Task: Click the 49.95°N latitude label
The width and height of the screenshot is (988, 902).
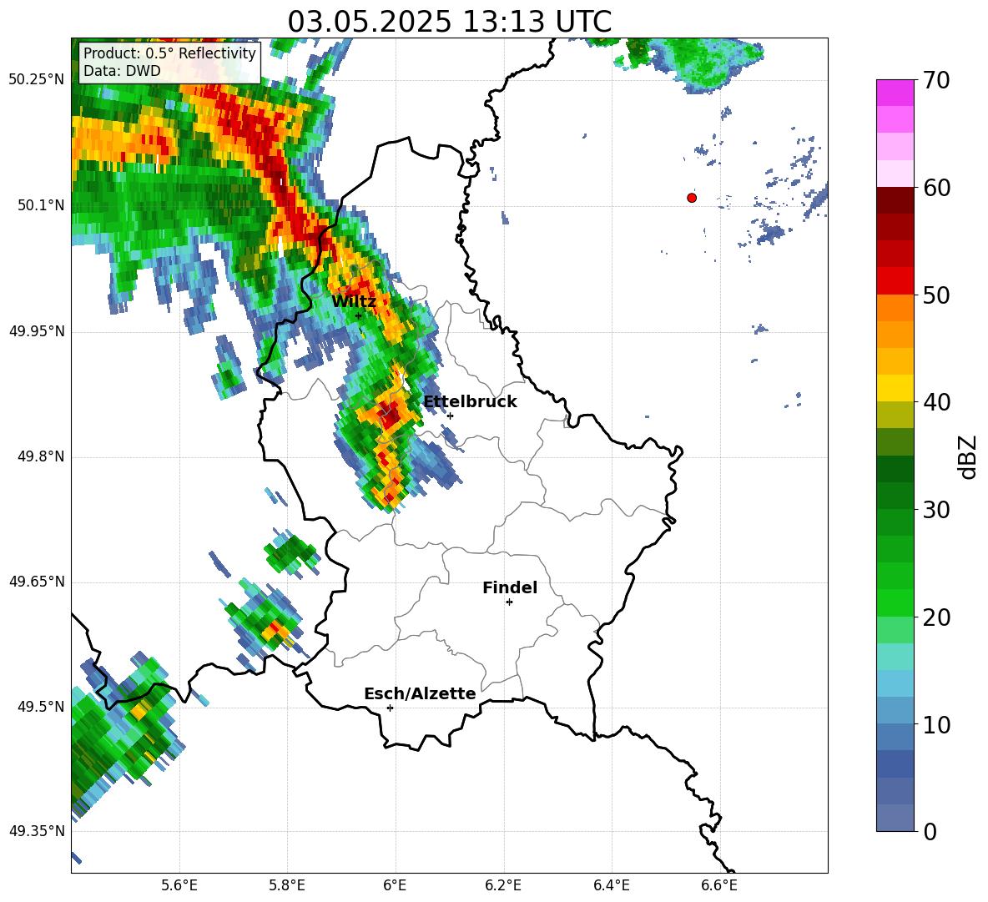Action: pyautogui.click(x=37, y=331)
